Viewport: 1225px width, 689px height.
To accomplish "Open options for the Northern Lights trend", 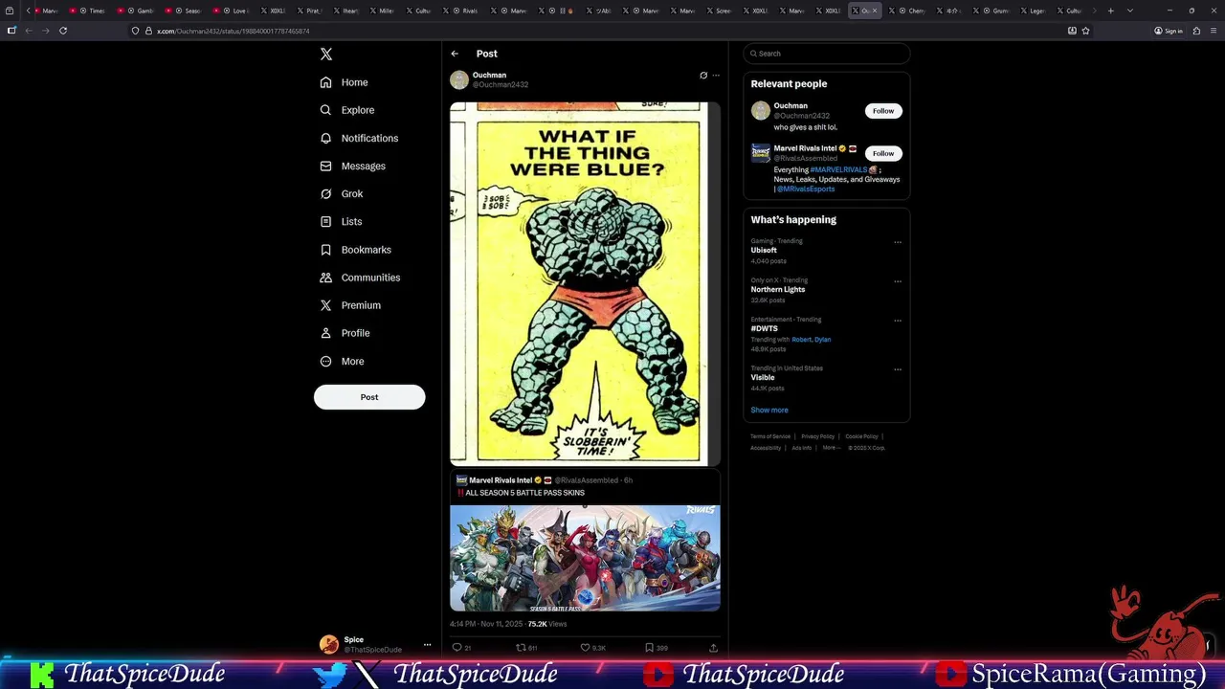I will pyautogui.click(x=898, y=281).
